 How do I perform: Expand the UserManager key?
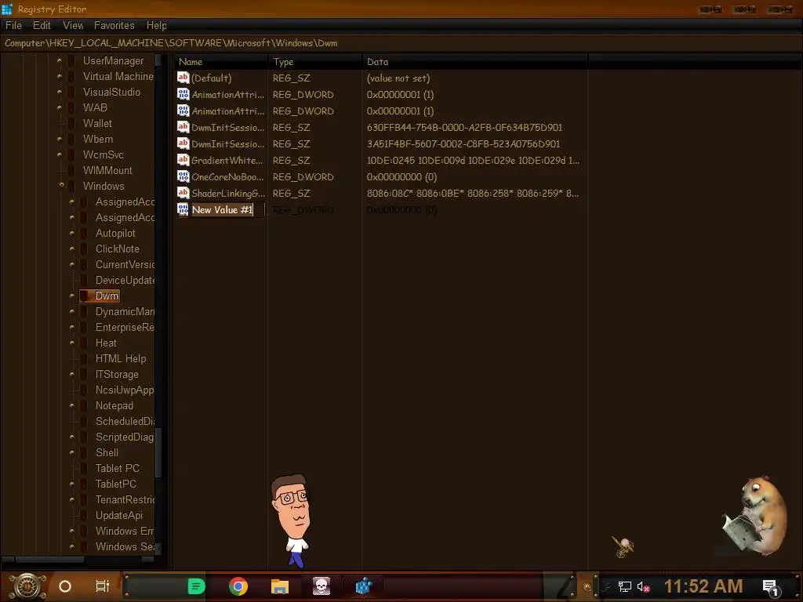coord(60,60)
